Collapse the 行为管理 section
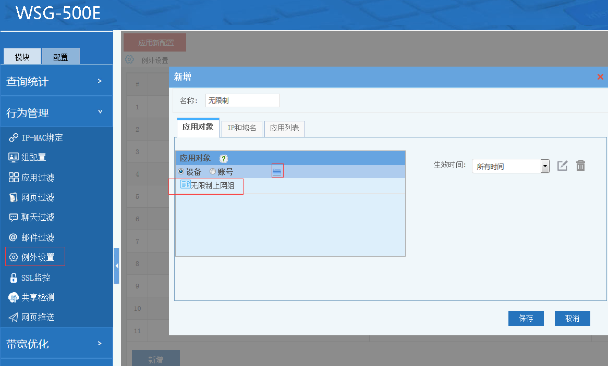The image size is (608, 366). tap(56, 112)
